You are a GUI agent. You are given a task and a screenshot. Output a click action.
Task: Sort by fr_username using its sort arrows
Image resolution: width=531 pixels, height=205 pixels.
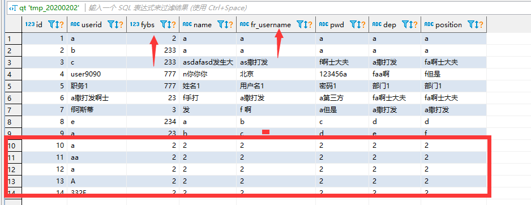(x=305, y=24)
